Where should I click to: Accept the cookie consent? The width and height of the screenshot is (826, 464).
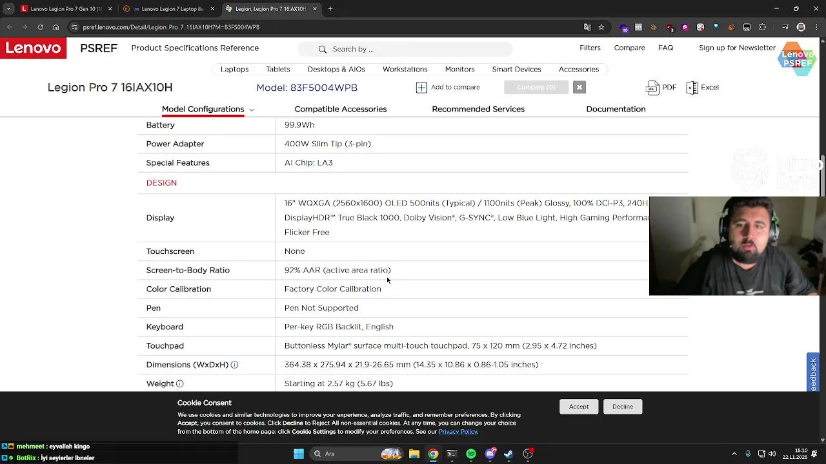(x=579, y=407)
